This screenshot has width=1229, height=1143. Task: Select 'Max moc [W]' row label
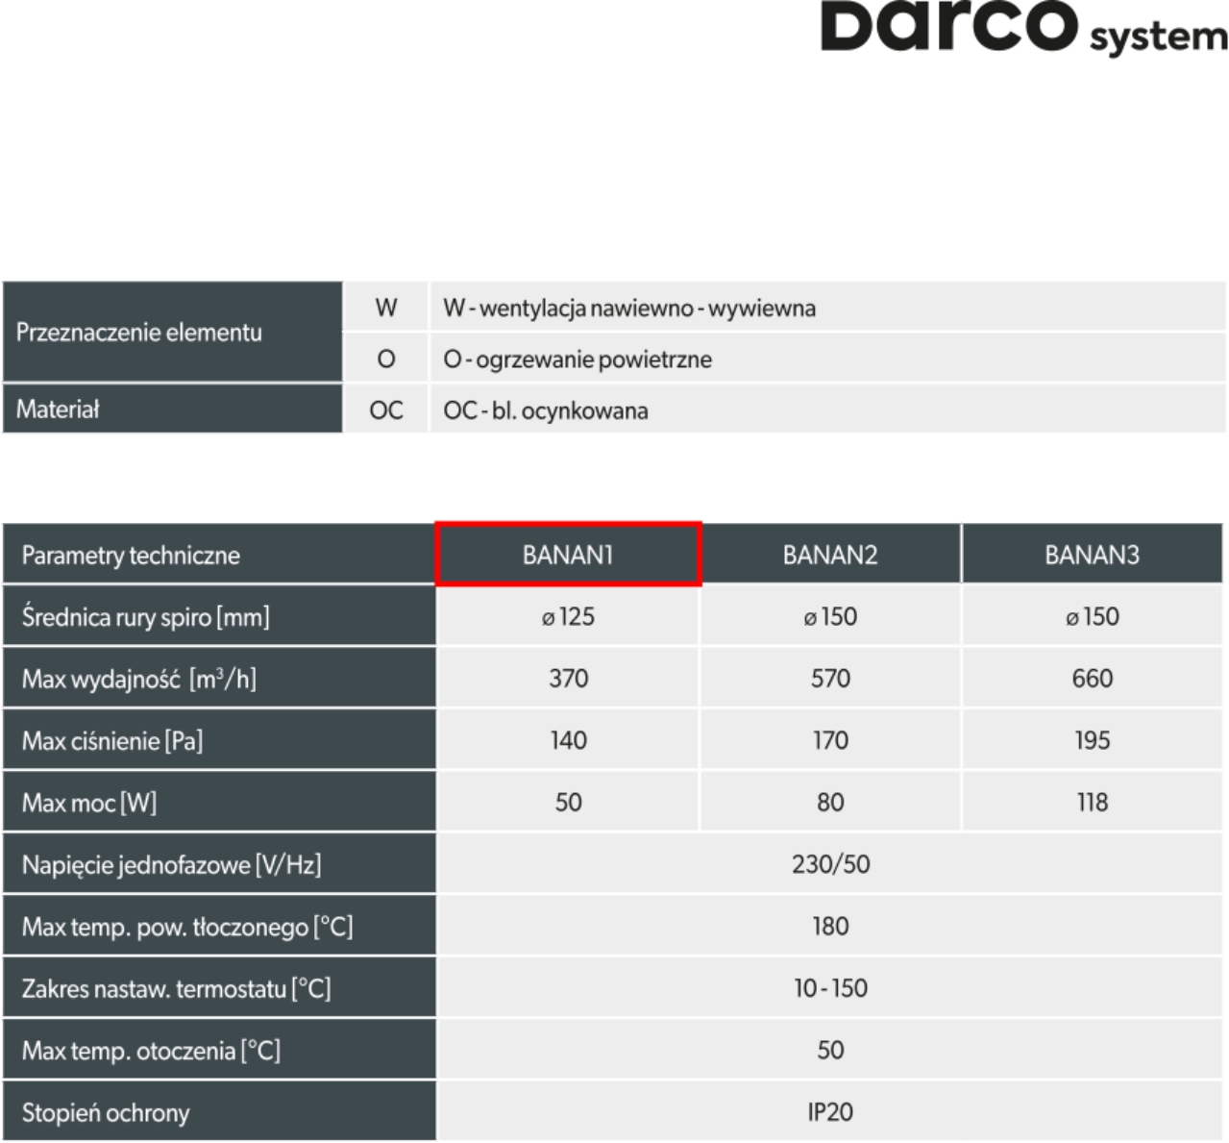click(219, 802)
